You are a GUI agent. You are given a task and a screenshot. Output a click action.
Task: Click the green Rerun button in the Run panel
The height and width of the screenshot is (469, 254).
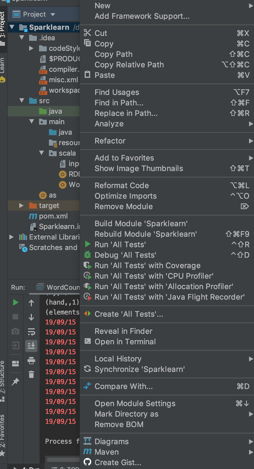(x=16, y=303)
